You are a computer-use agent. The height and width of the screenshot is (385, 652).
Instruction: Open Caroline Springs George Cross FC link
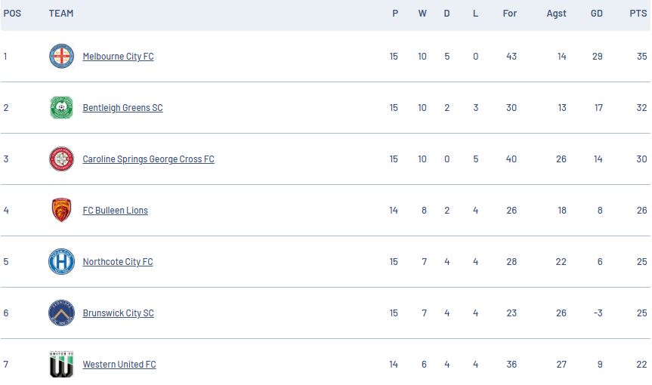(x=148, y=159)
